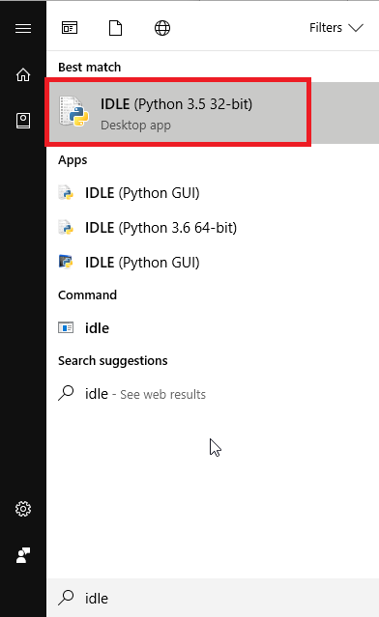Expand the Filters dropdown
The width and height of the screenshot is (379, 617).
pos(336,28)
